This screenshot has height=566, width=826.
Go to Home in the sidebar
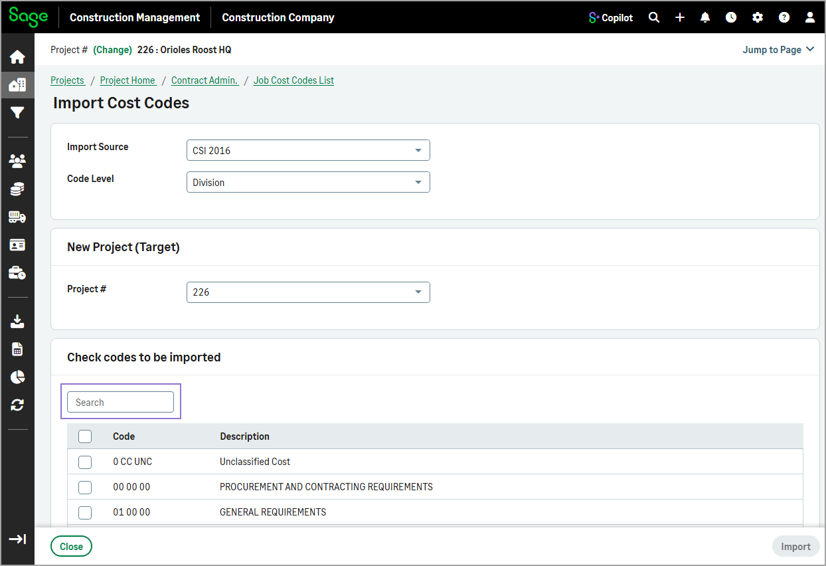point(17,57)
